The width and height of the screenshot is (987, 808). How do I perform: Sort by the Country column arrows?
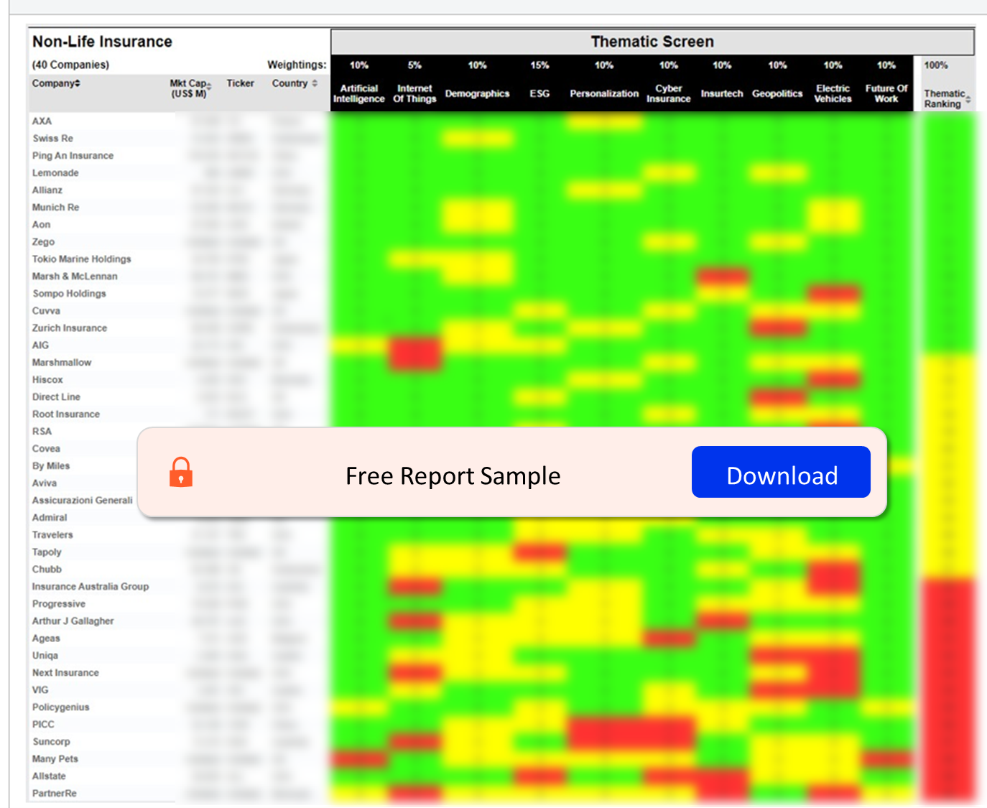tap(315, 83)
